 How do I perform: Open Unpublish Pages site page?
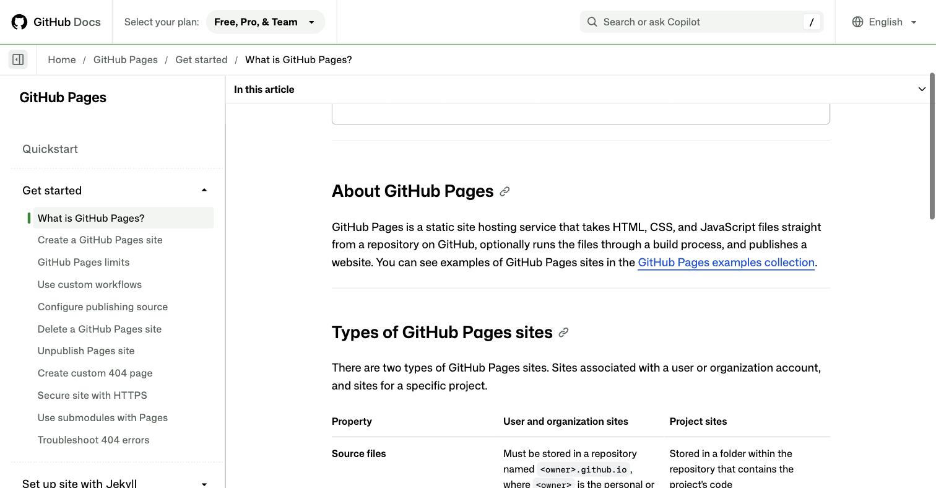pos(86,351)
